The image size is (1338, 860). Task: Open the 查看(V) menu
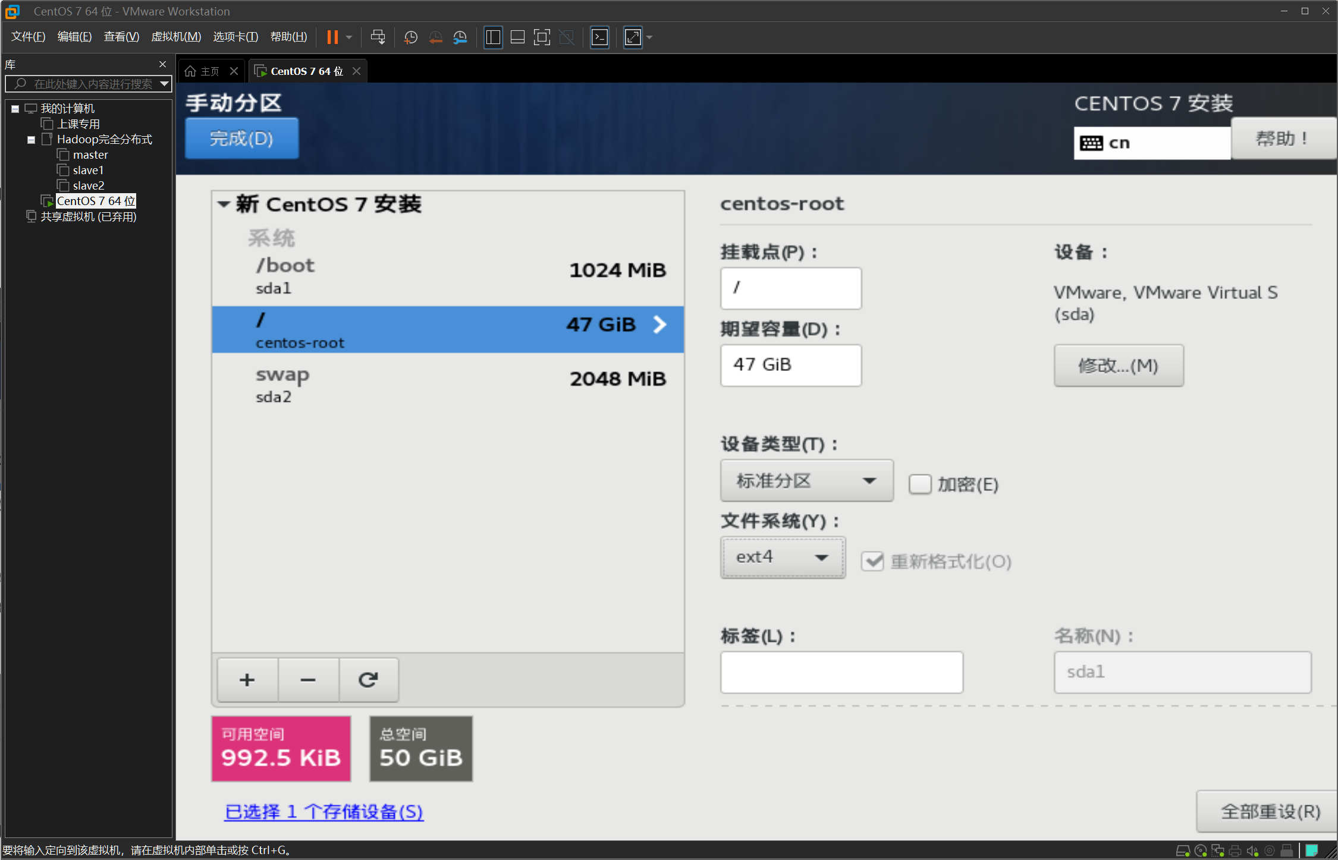tap(121, 37)
